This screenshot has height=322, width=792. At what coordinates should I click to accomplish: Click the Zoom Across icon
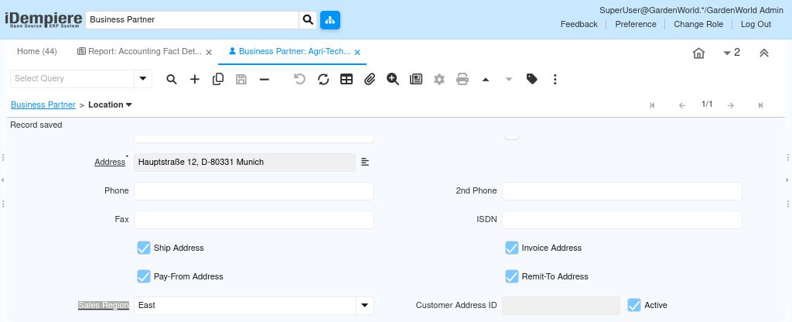pyautogui.click(x=393, y=79)
